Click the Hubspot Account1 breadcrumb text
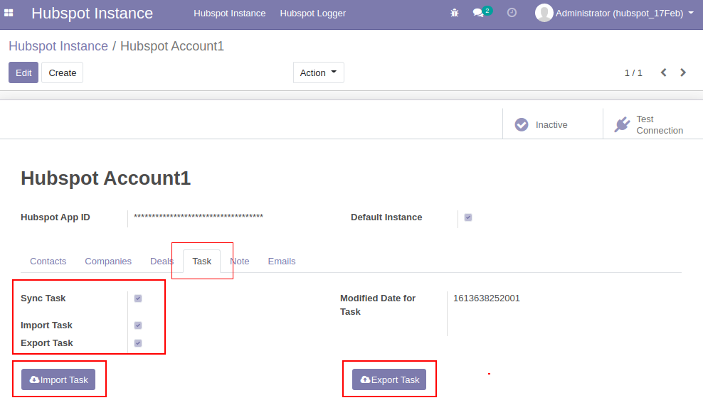The height and width of the screenshot is (415, 703). [x=172, y=46]
